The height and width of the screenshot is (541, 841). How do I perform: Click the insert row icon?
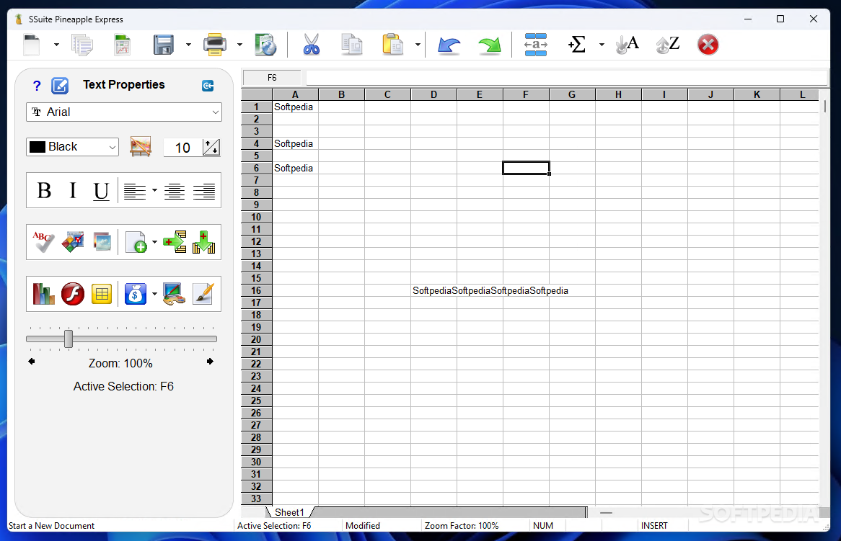175,242
